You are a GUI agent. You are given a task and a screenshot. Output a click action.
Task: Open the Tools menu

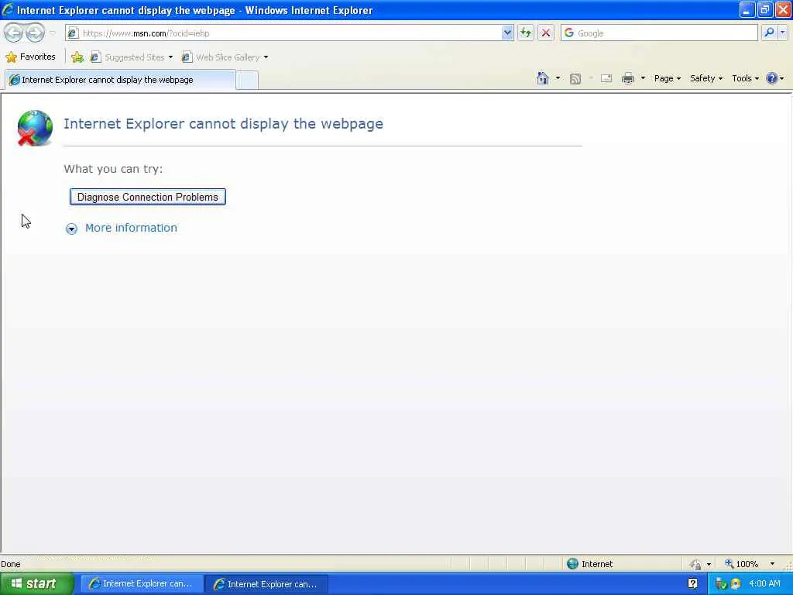[745, 78]
